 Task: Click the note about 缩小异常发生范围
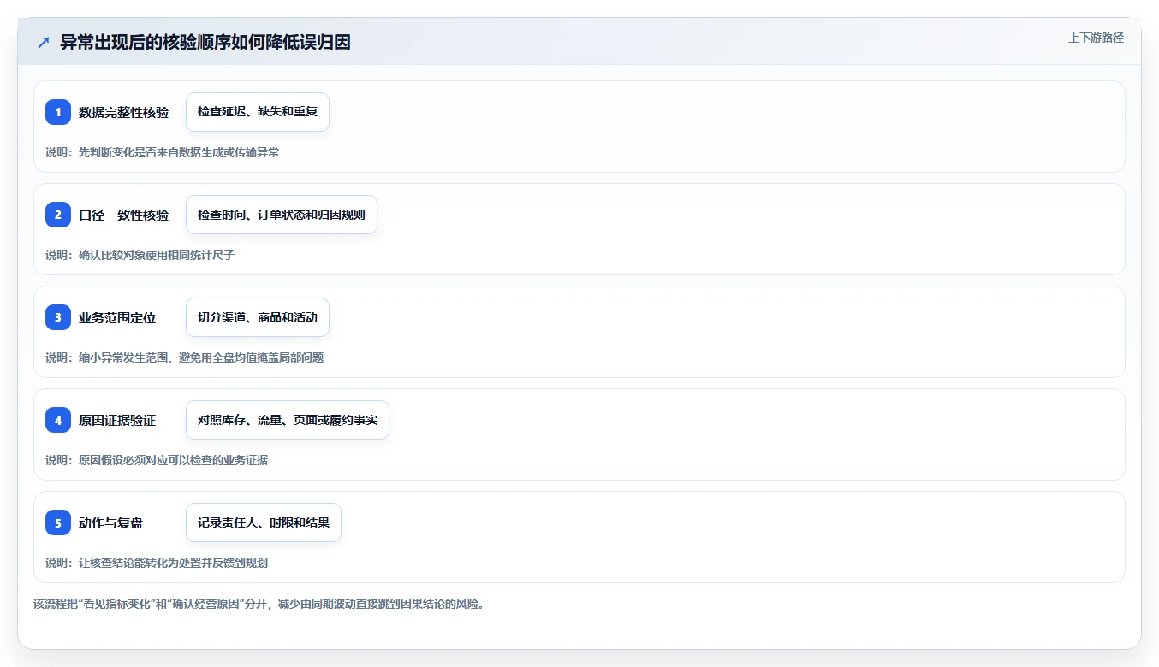coord(185,357)
